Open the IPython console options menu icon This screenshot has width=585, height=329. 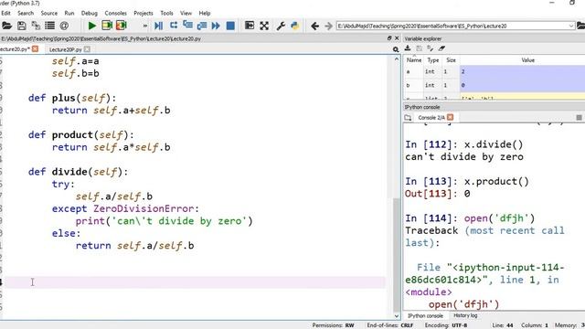(x=579, y=118)
